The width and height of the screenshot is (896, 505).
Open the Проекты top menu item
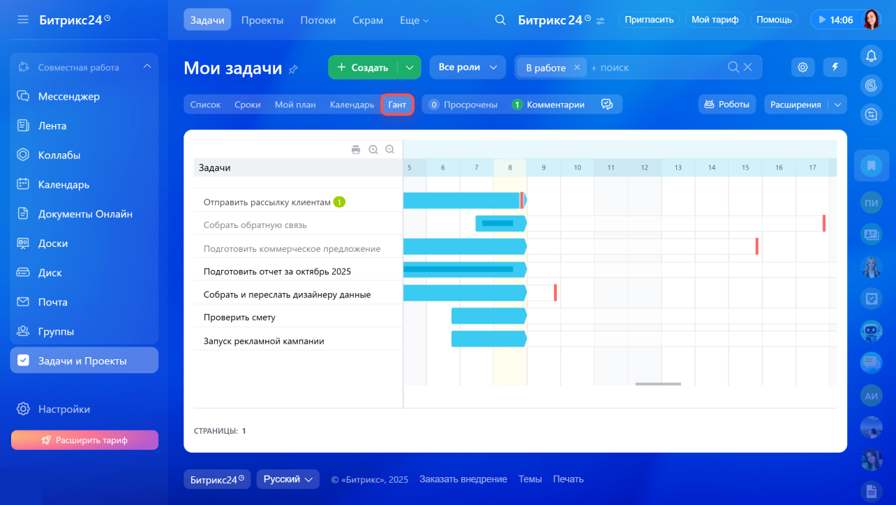tap(262, 20)
